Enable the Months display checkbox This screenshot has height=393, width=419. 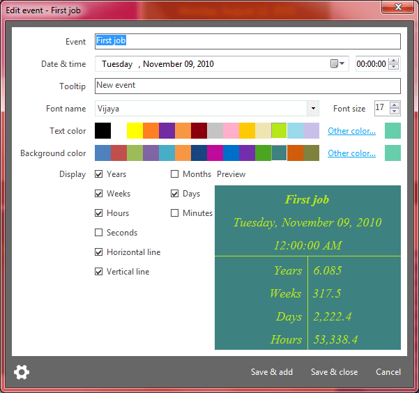tap(175, 174)
